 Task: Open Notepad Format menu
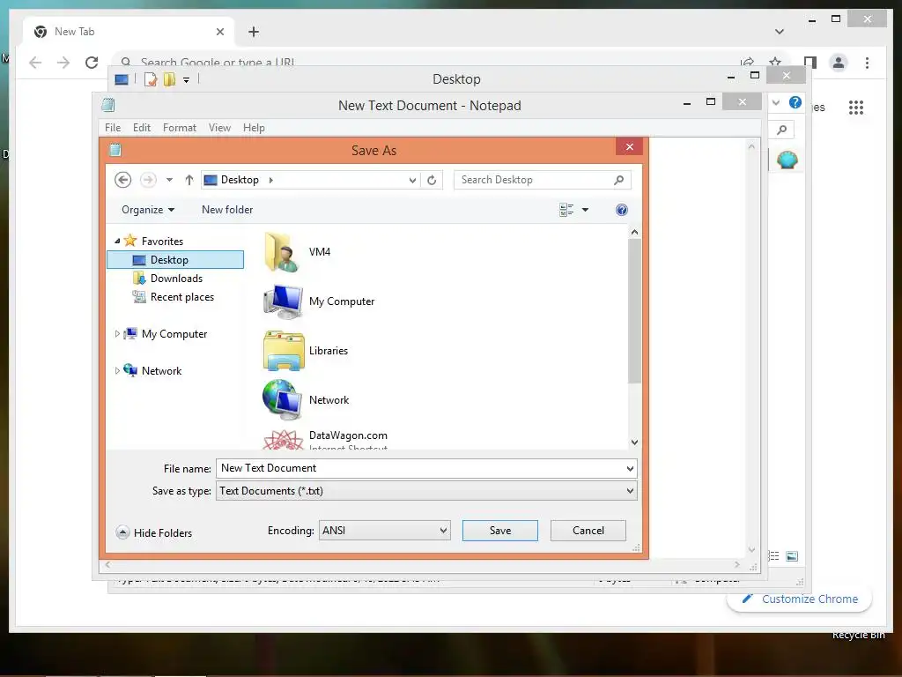click(180, 127)
